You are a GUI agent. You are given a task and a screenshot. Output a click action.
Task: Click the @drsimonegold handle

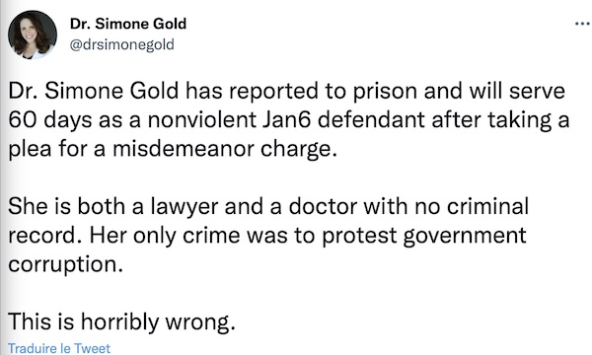tap(122, 44)
